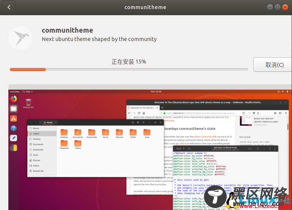
Task: Click Ubuntu Software dock icon in the preview
Action: click(x=14, y=118)
